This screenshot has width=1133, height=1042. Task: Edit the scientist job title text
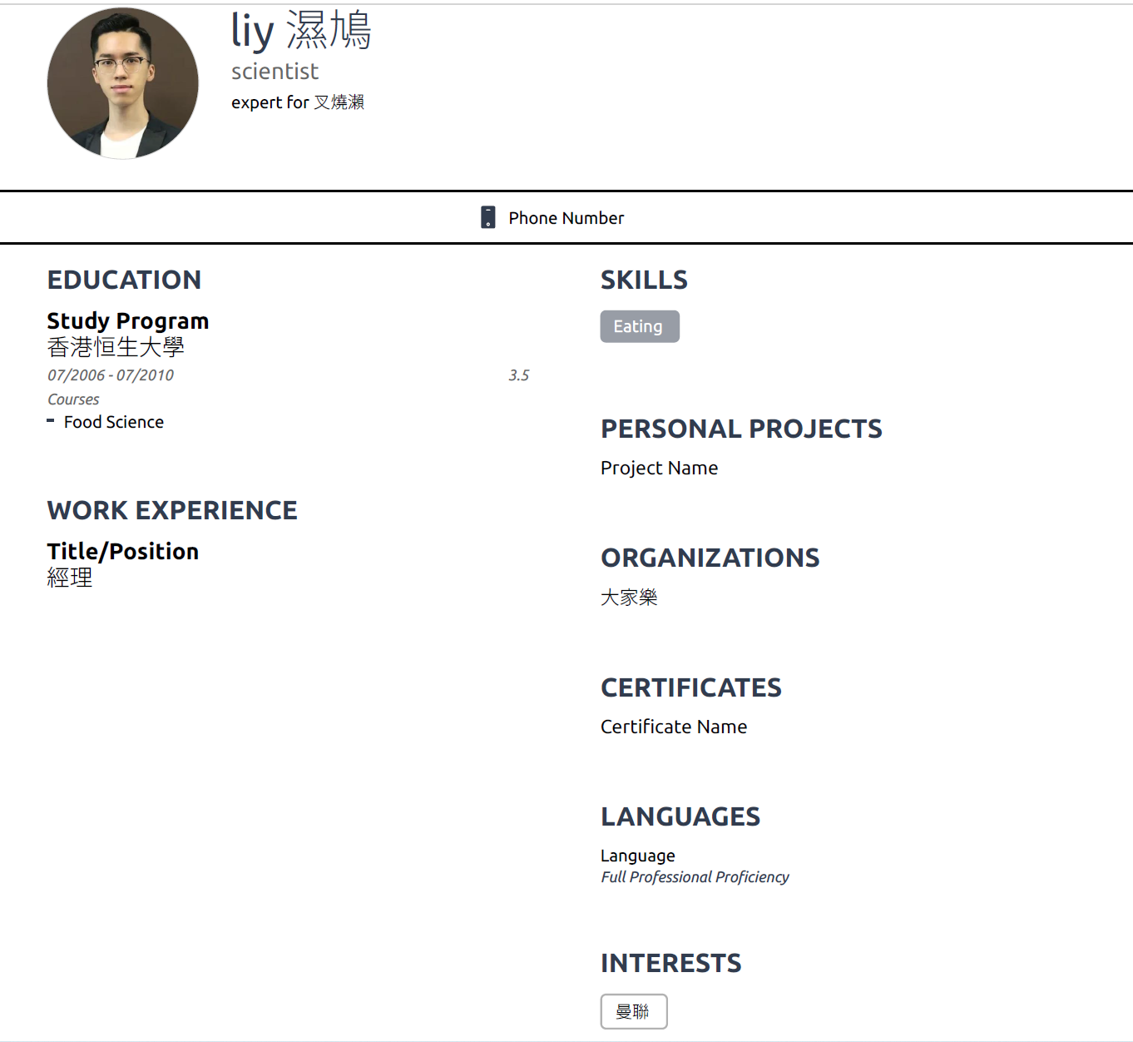click(275, 72)
